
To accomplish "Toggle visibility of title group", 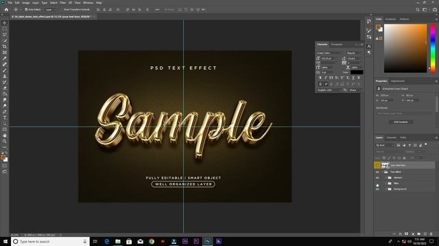I will click(377, 184).
